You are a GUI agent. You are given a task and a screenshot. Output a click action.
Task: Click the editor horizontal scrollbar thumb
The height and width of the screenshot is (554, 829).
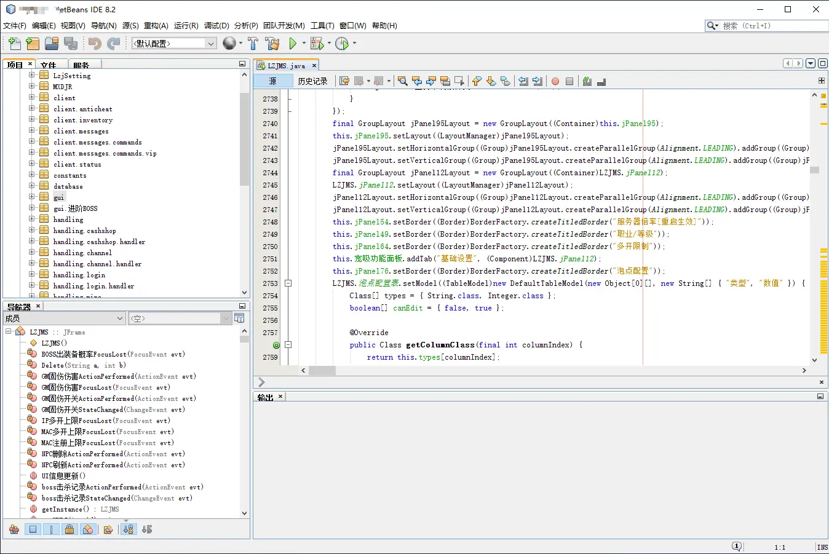(322, 370)
